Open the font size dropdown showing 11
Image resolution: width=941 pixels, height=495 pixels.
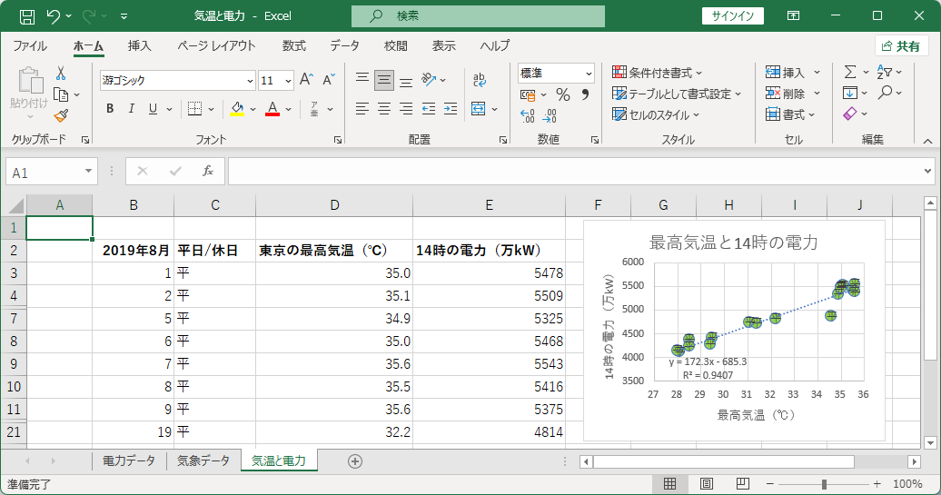pyautogui.click(x=288, y=81)
